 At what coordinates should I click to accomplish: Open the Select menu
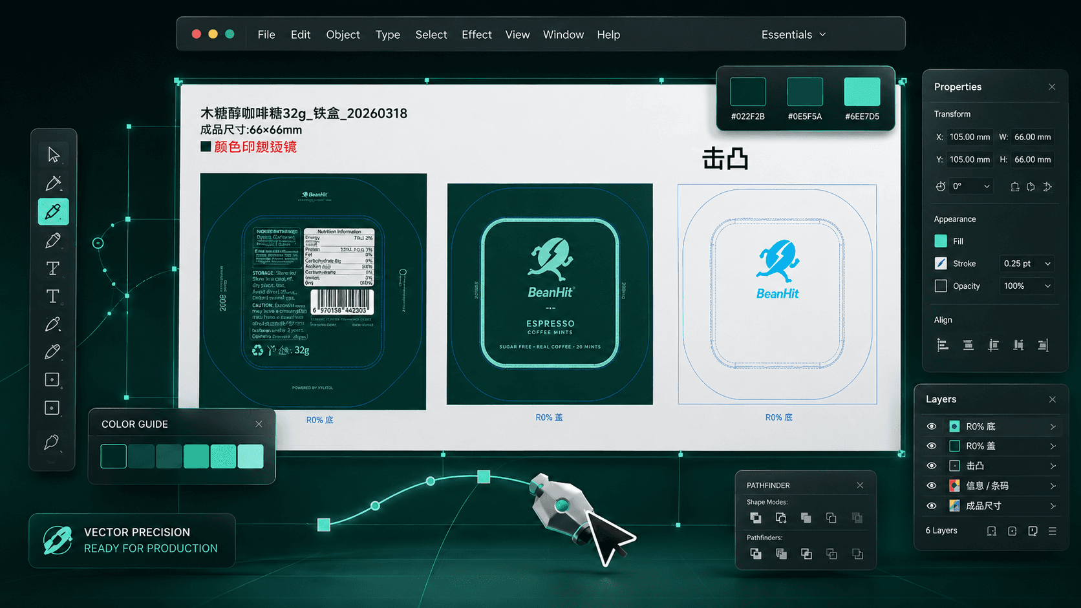[x=431, y=34]
